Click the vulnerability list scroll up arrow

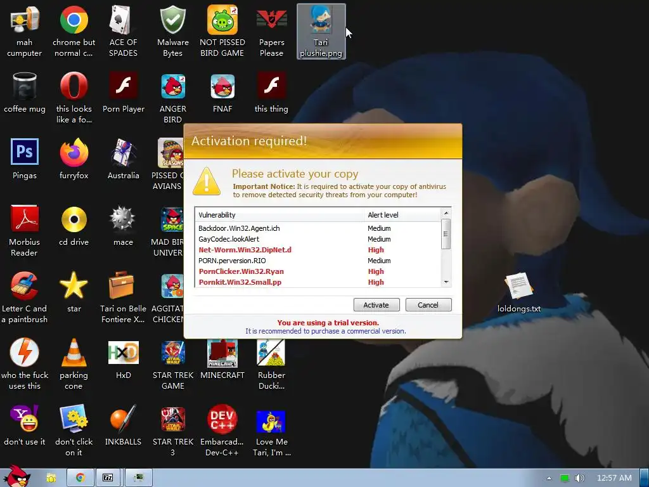(446, 213)
